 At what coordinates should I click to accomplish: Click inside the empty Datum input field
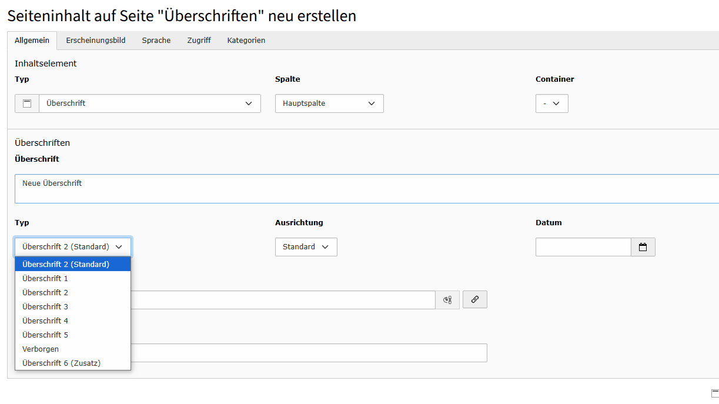tap(582, 247)
